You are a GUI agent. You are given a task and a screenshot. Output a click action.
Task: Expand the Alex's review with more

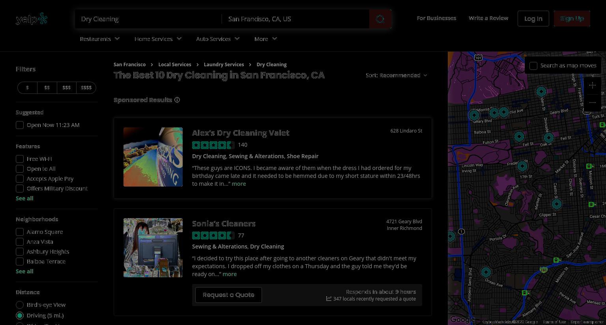(239, 184)
